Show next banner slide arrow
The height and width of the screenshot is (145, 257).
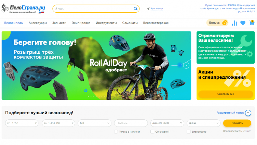(186, 66)
